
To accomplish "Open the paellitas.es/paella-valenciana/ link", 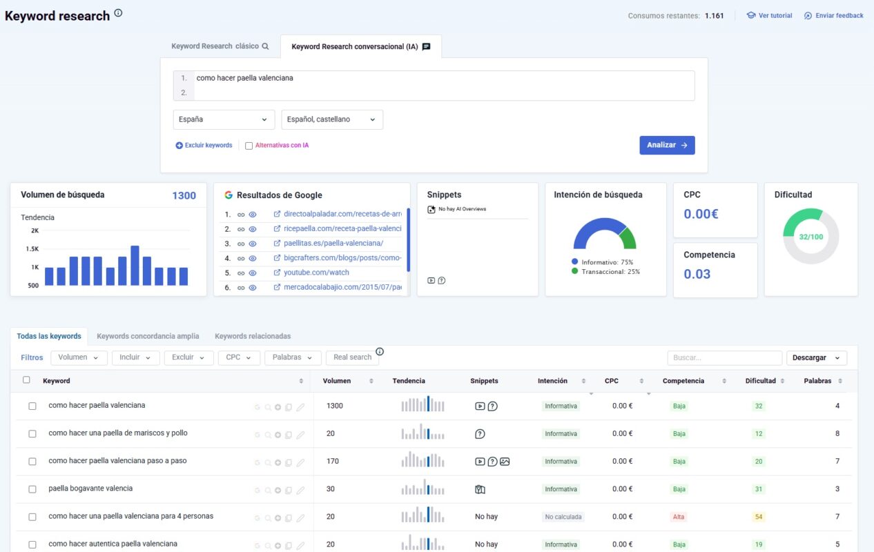I will 333,243.
